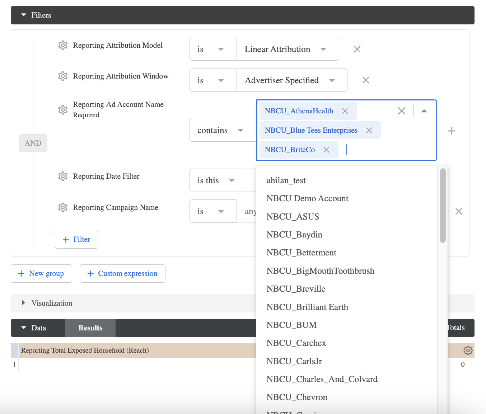Open the Campaign Name 'is' operator dropdown
486x414 pixels.
point(213,211)
